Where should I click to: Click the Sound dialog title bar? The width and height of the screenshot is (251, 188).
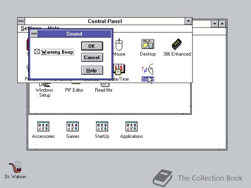74,34
